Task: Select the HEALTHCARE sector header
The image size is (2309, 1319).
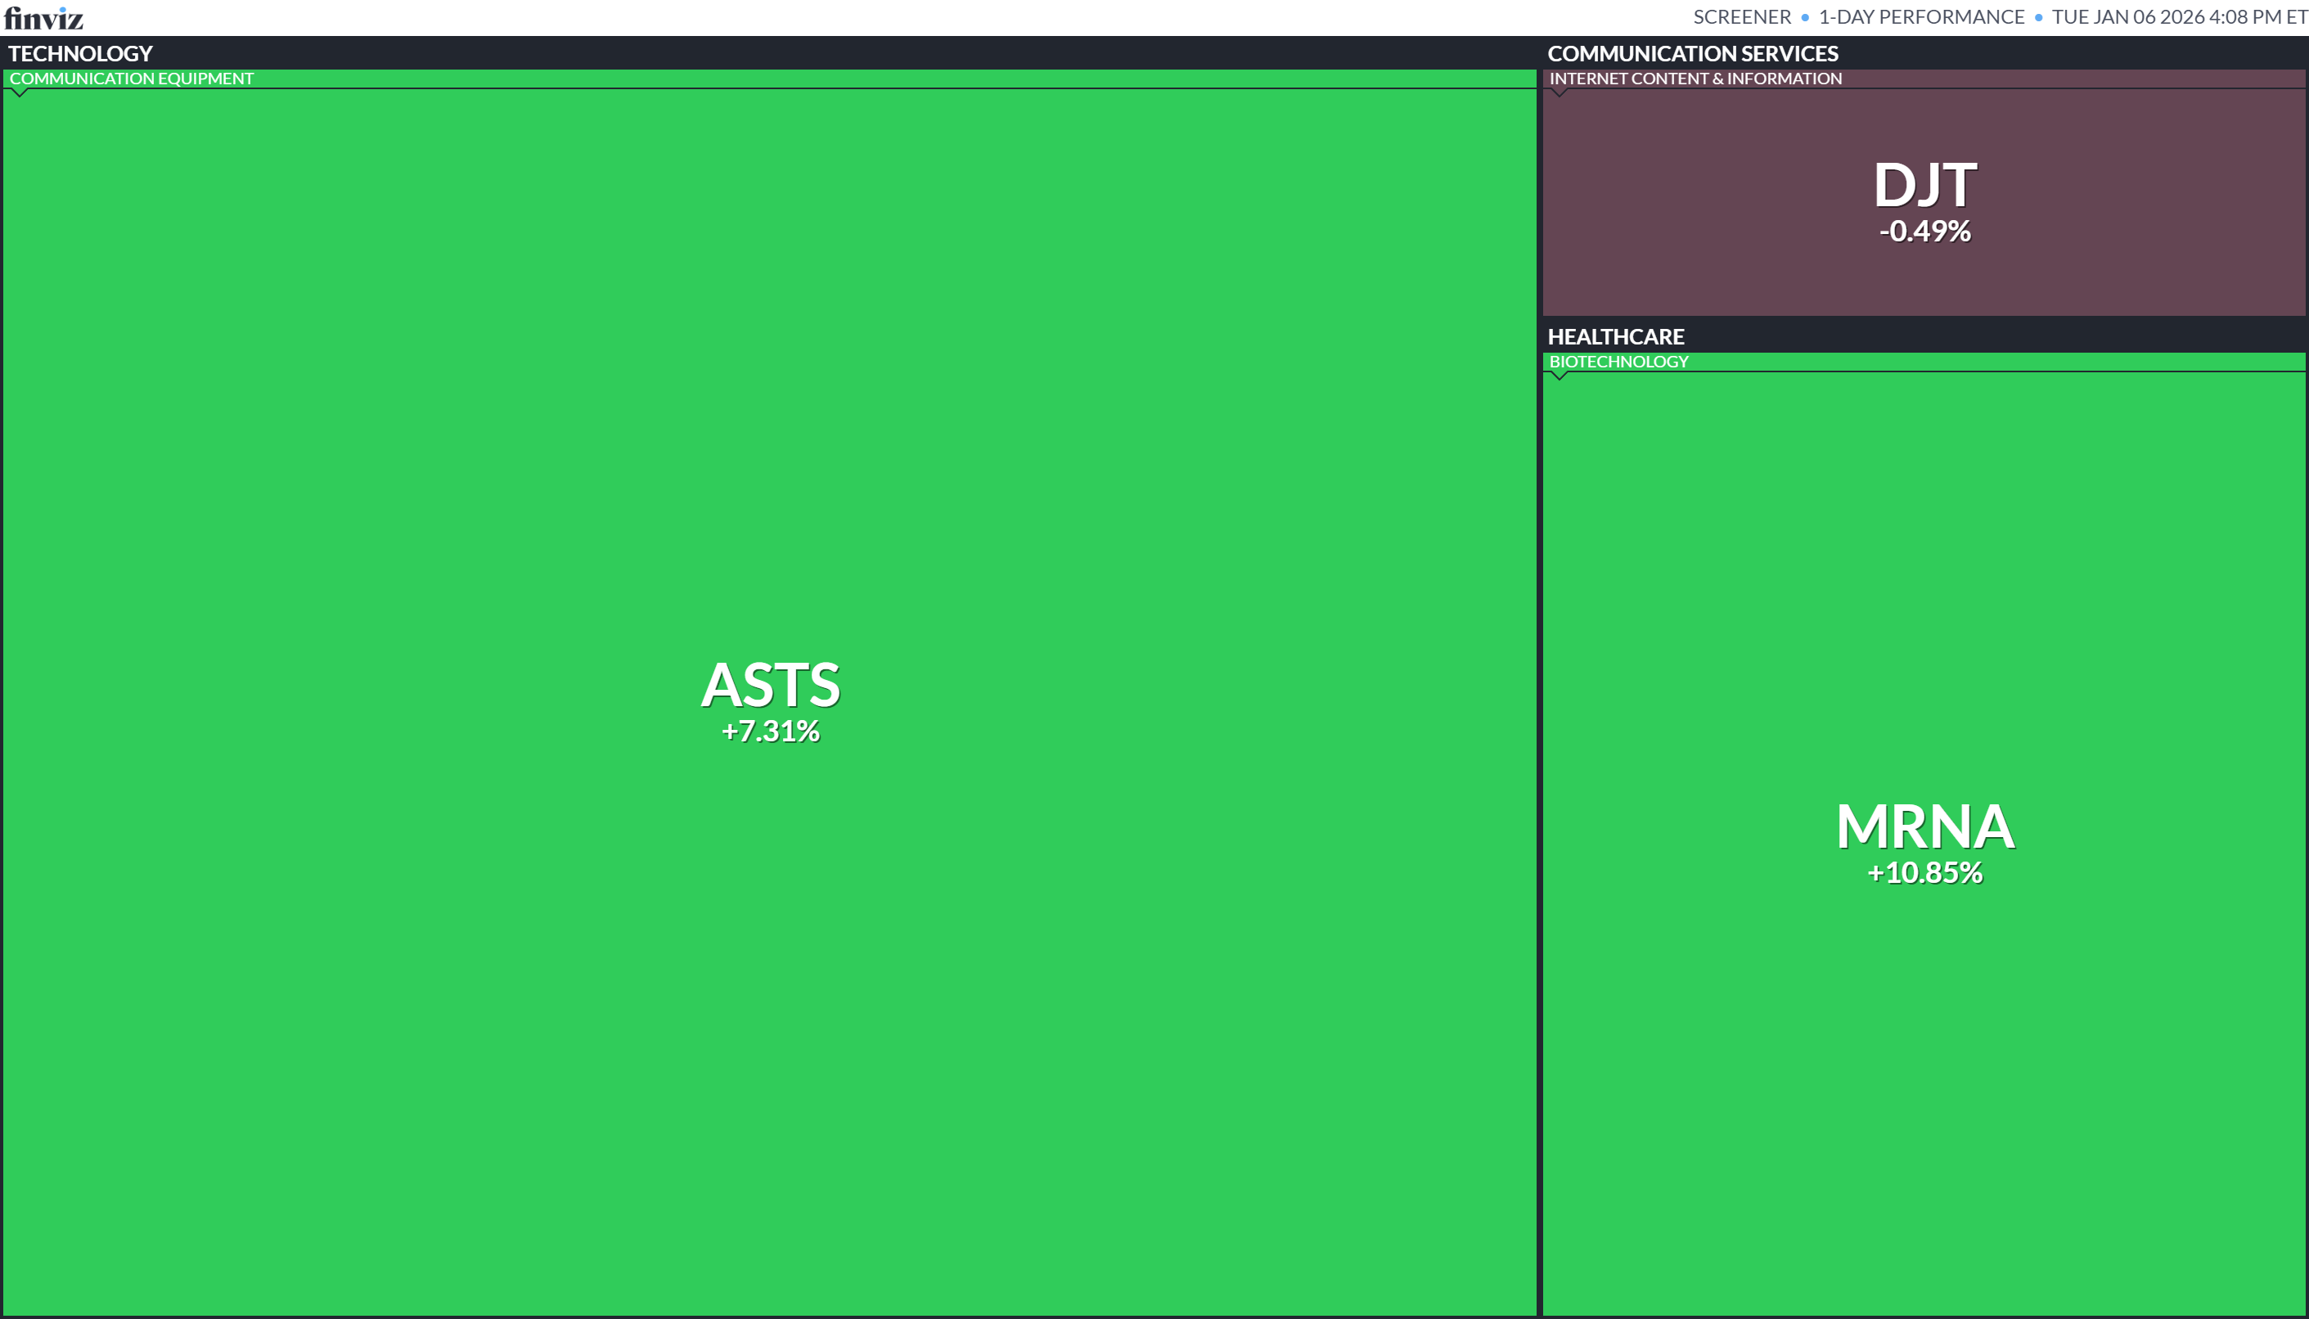Action: [1615, 337]
